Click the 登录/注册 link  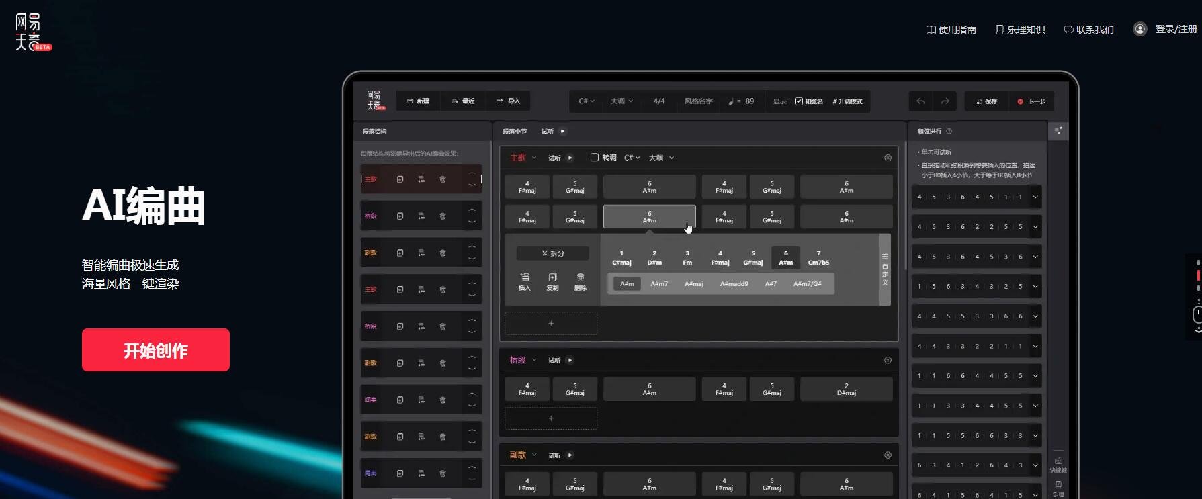pyautogui.click(x=1175, y=30)
